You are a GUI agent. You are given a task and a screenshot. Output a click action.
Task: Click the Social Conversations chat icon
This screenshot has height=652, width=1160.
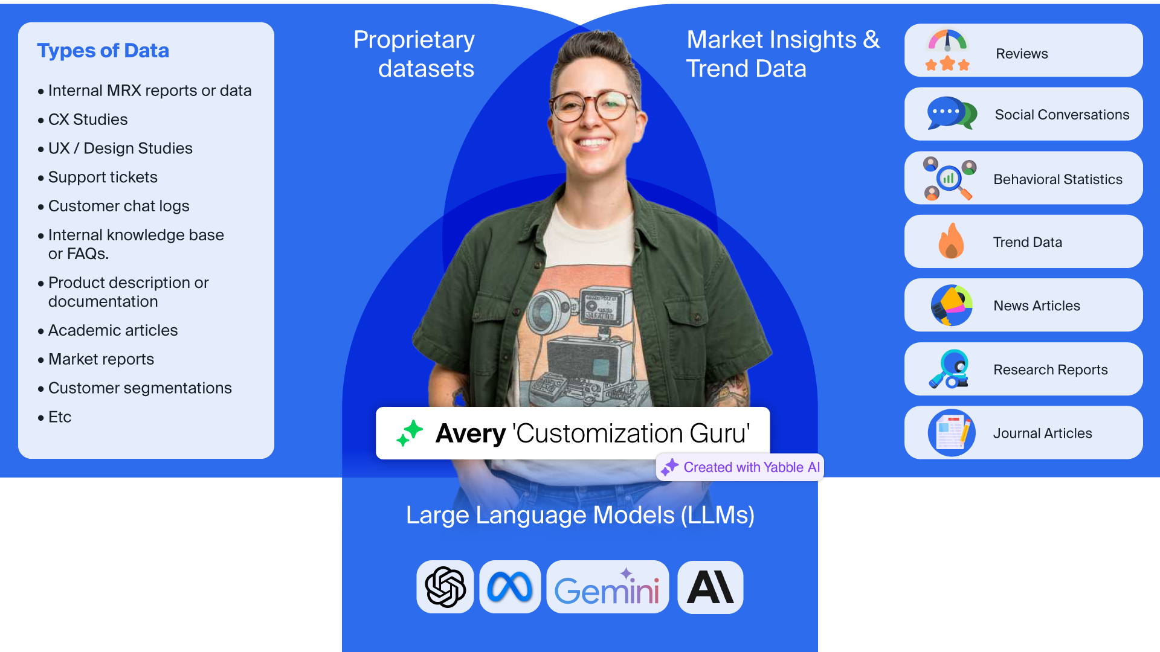point(950,114)
